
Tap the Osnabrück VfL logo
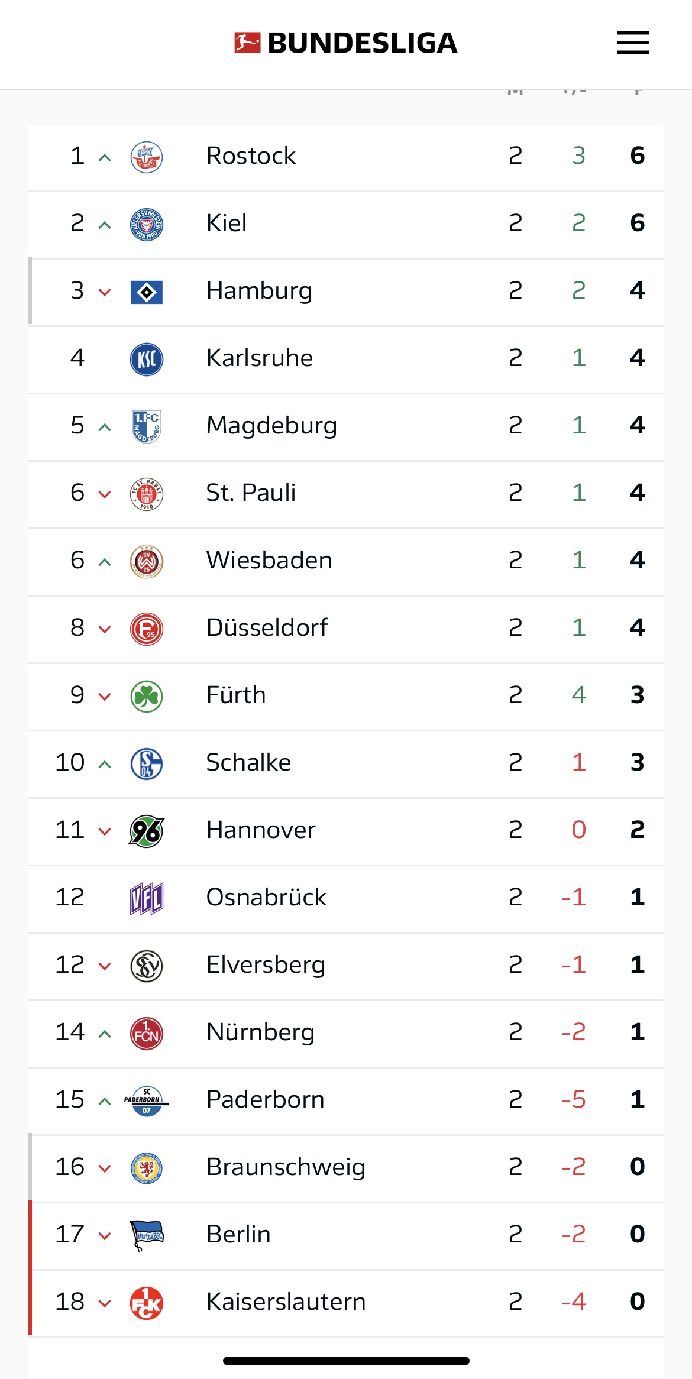pos(147,898)
